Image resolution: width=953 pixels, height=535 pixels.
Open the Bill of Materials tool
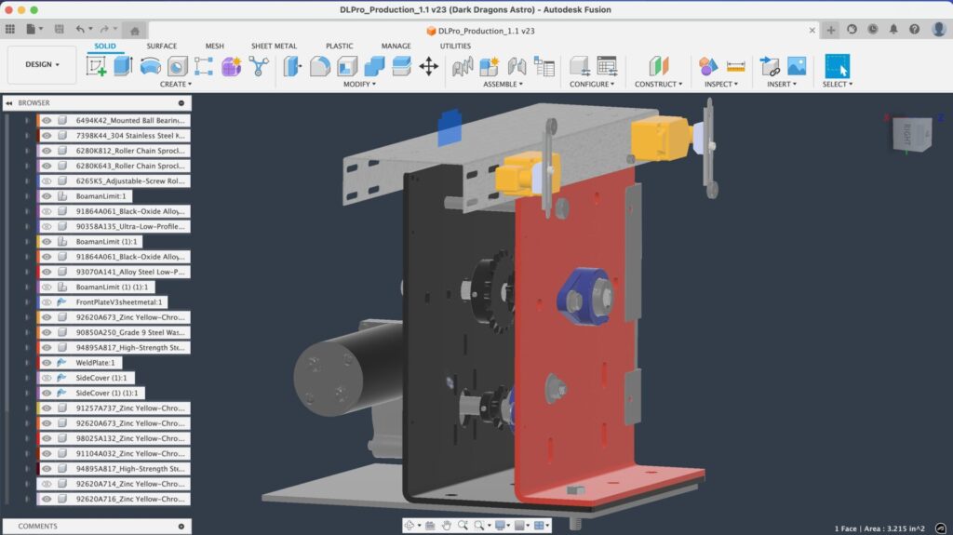pyautogui.click(x=544, y=66)
